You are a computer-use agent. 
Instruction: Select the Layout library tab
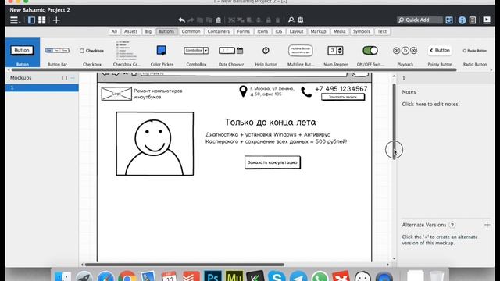296,31
